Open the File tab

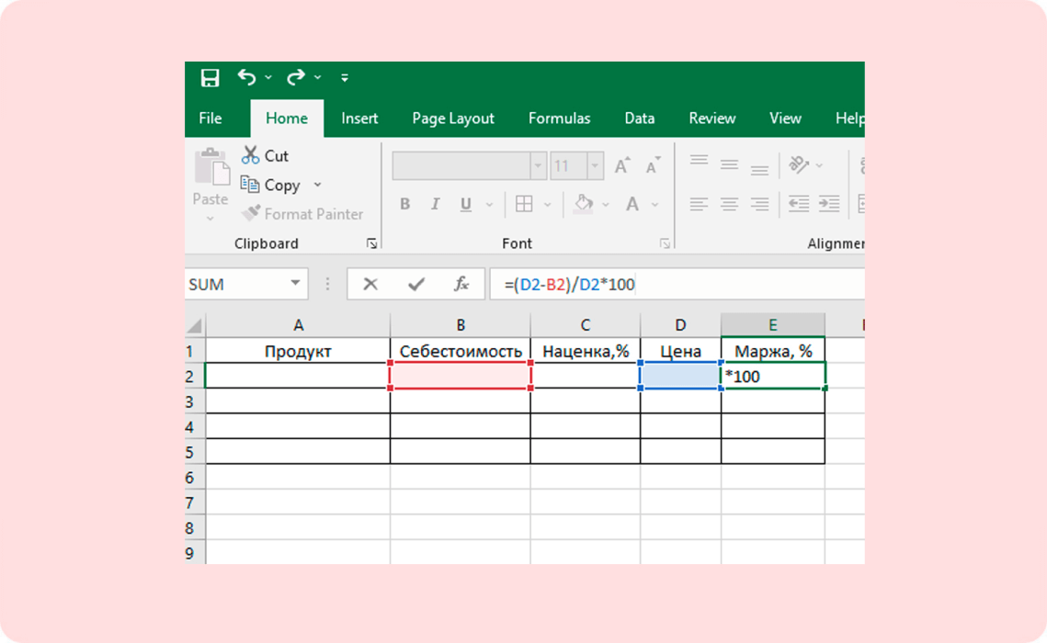click(211, 118)
